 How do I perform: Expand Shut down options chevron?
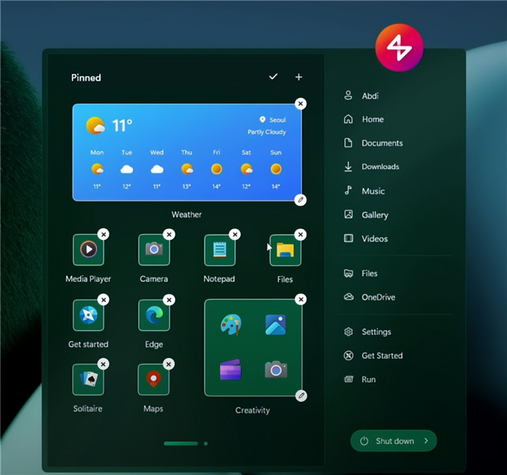tap(426, 440)
